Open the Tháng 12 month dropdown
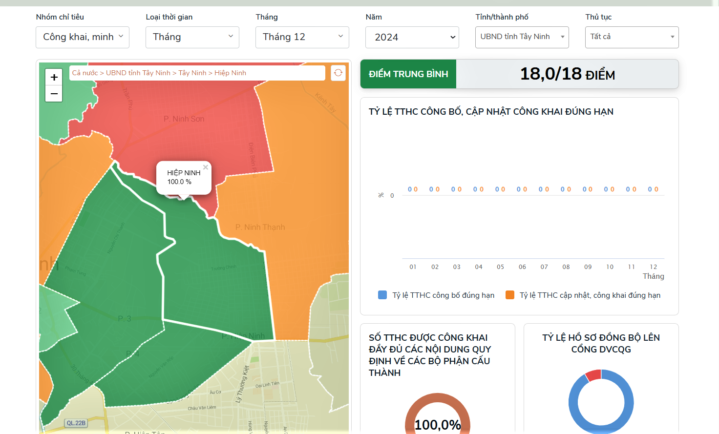 302,37
